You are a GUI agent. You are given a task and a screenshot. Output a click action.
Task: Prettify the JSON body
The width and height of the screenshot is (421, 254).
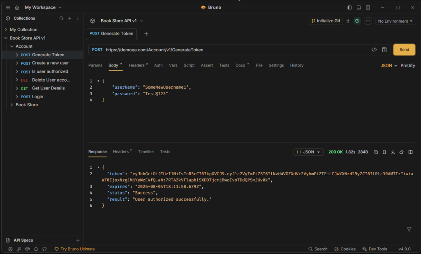coord(407,66)
